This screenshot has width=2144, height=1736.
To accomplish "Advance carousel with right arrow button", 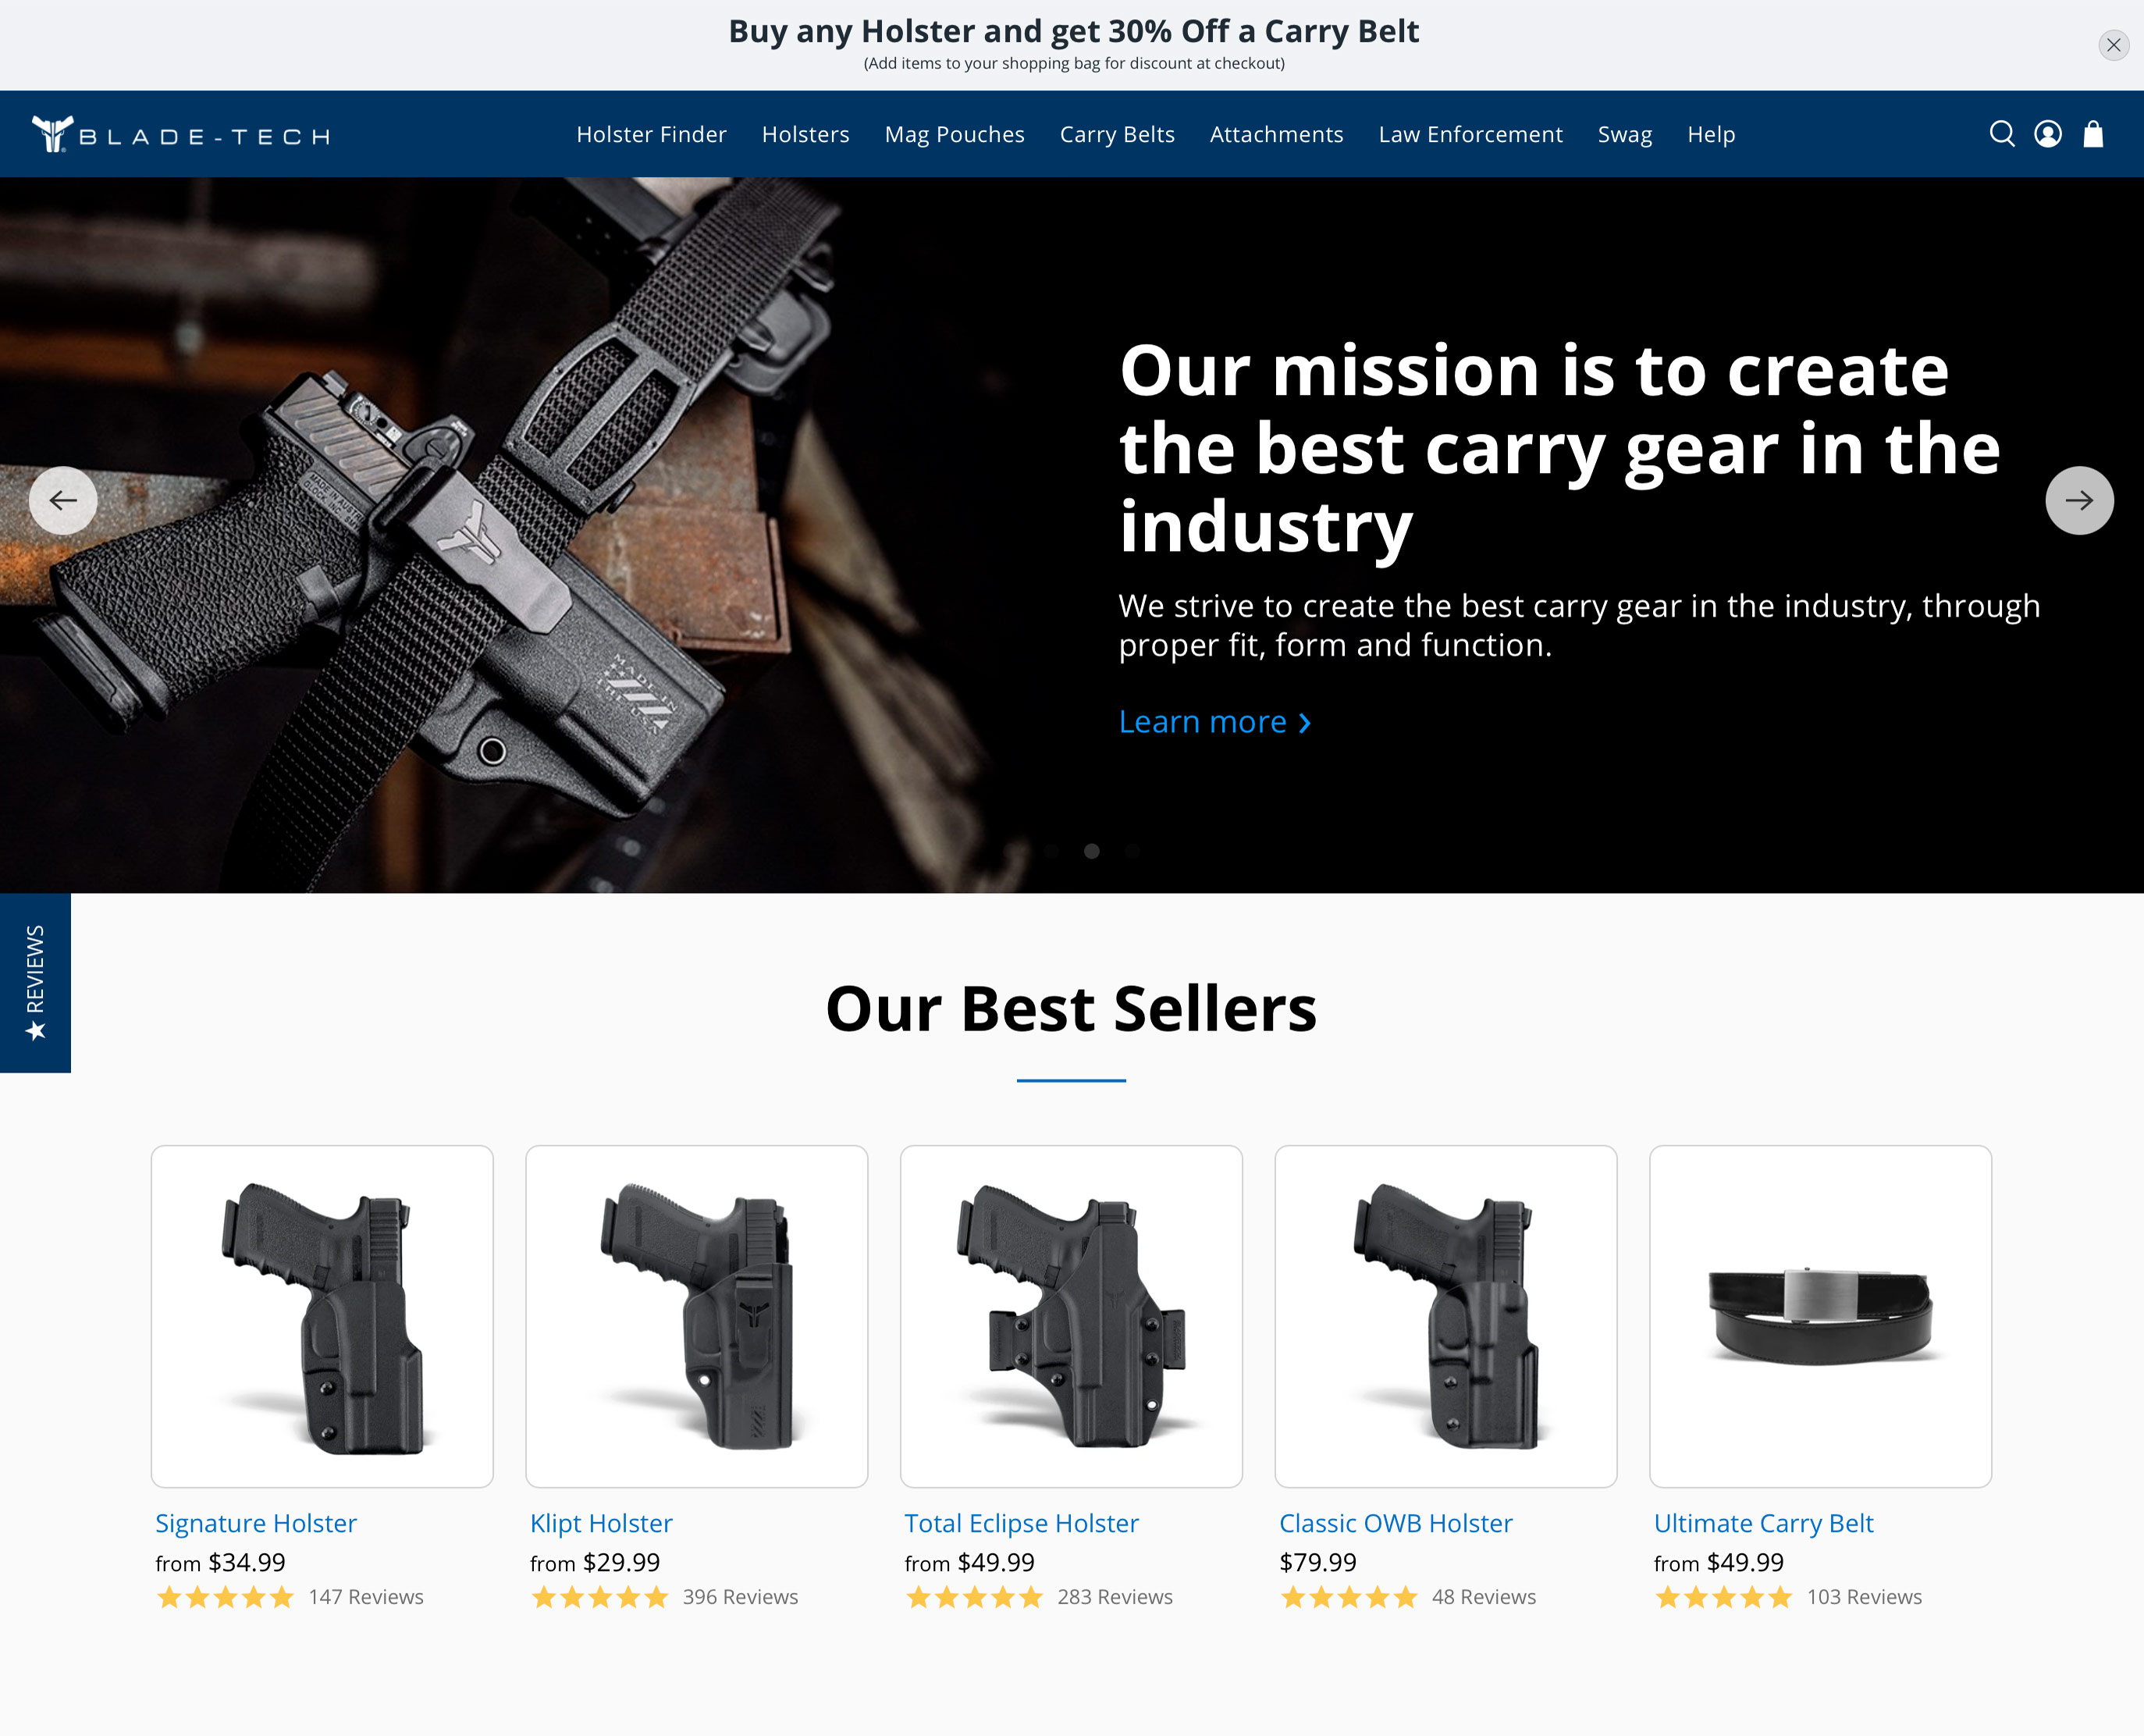I will 2079,500.
